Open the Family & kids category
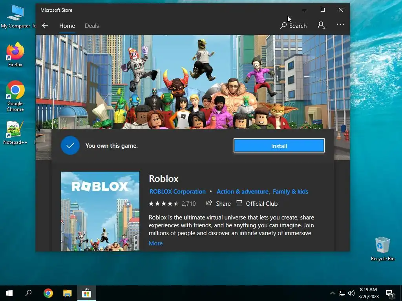Image resolution: width=402 pixels, height=301 pixels. [x=291, y=191]
